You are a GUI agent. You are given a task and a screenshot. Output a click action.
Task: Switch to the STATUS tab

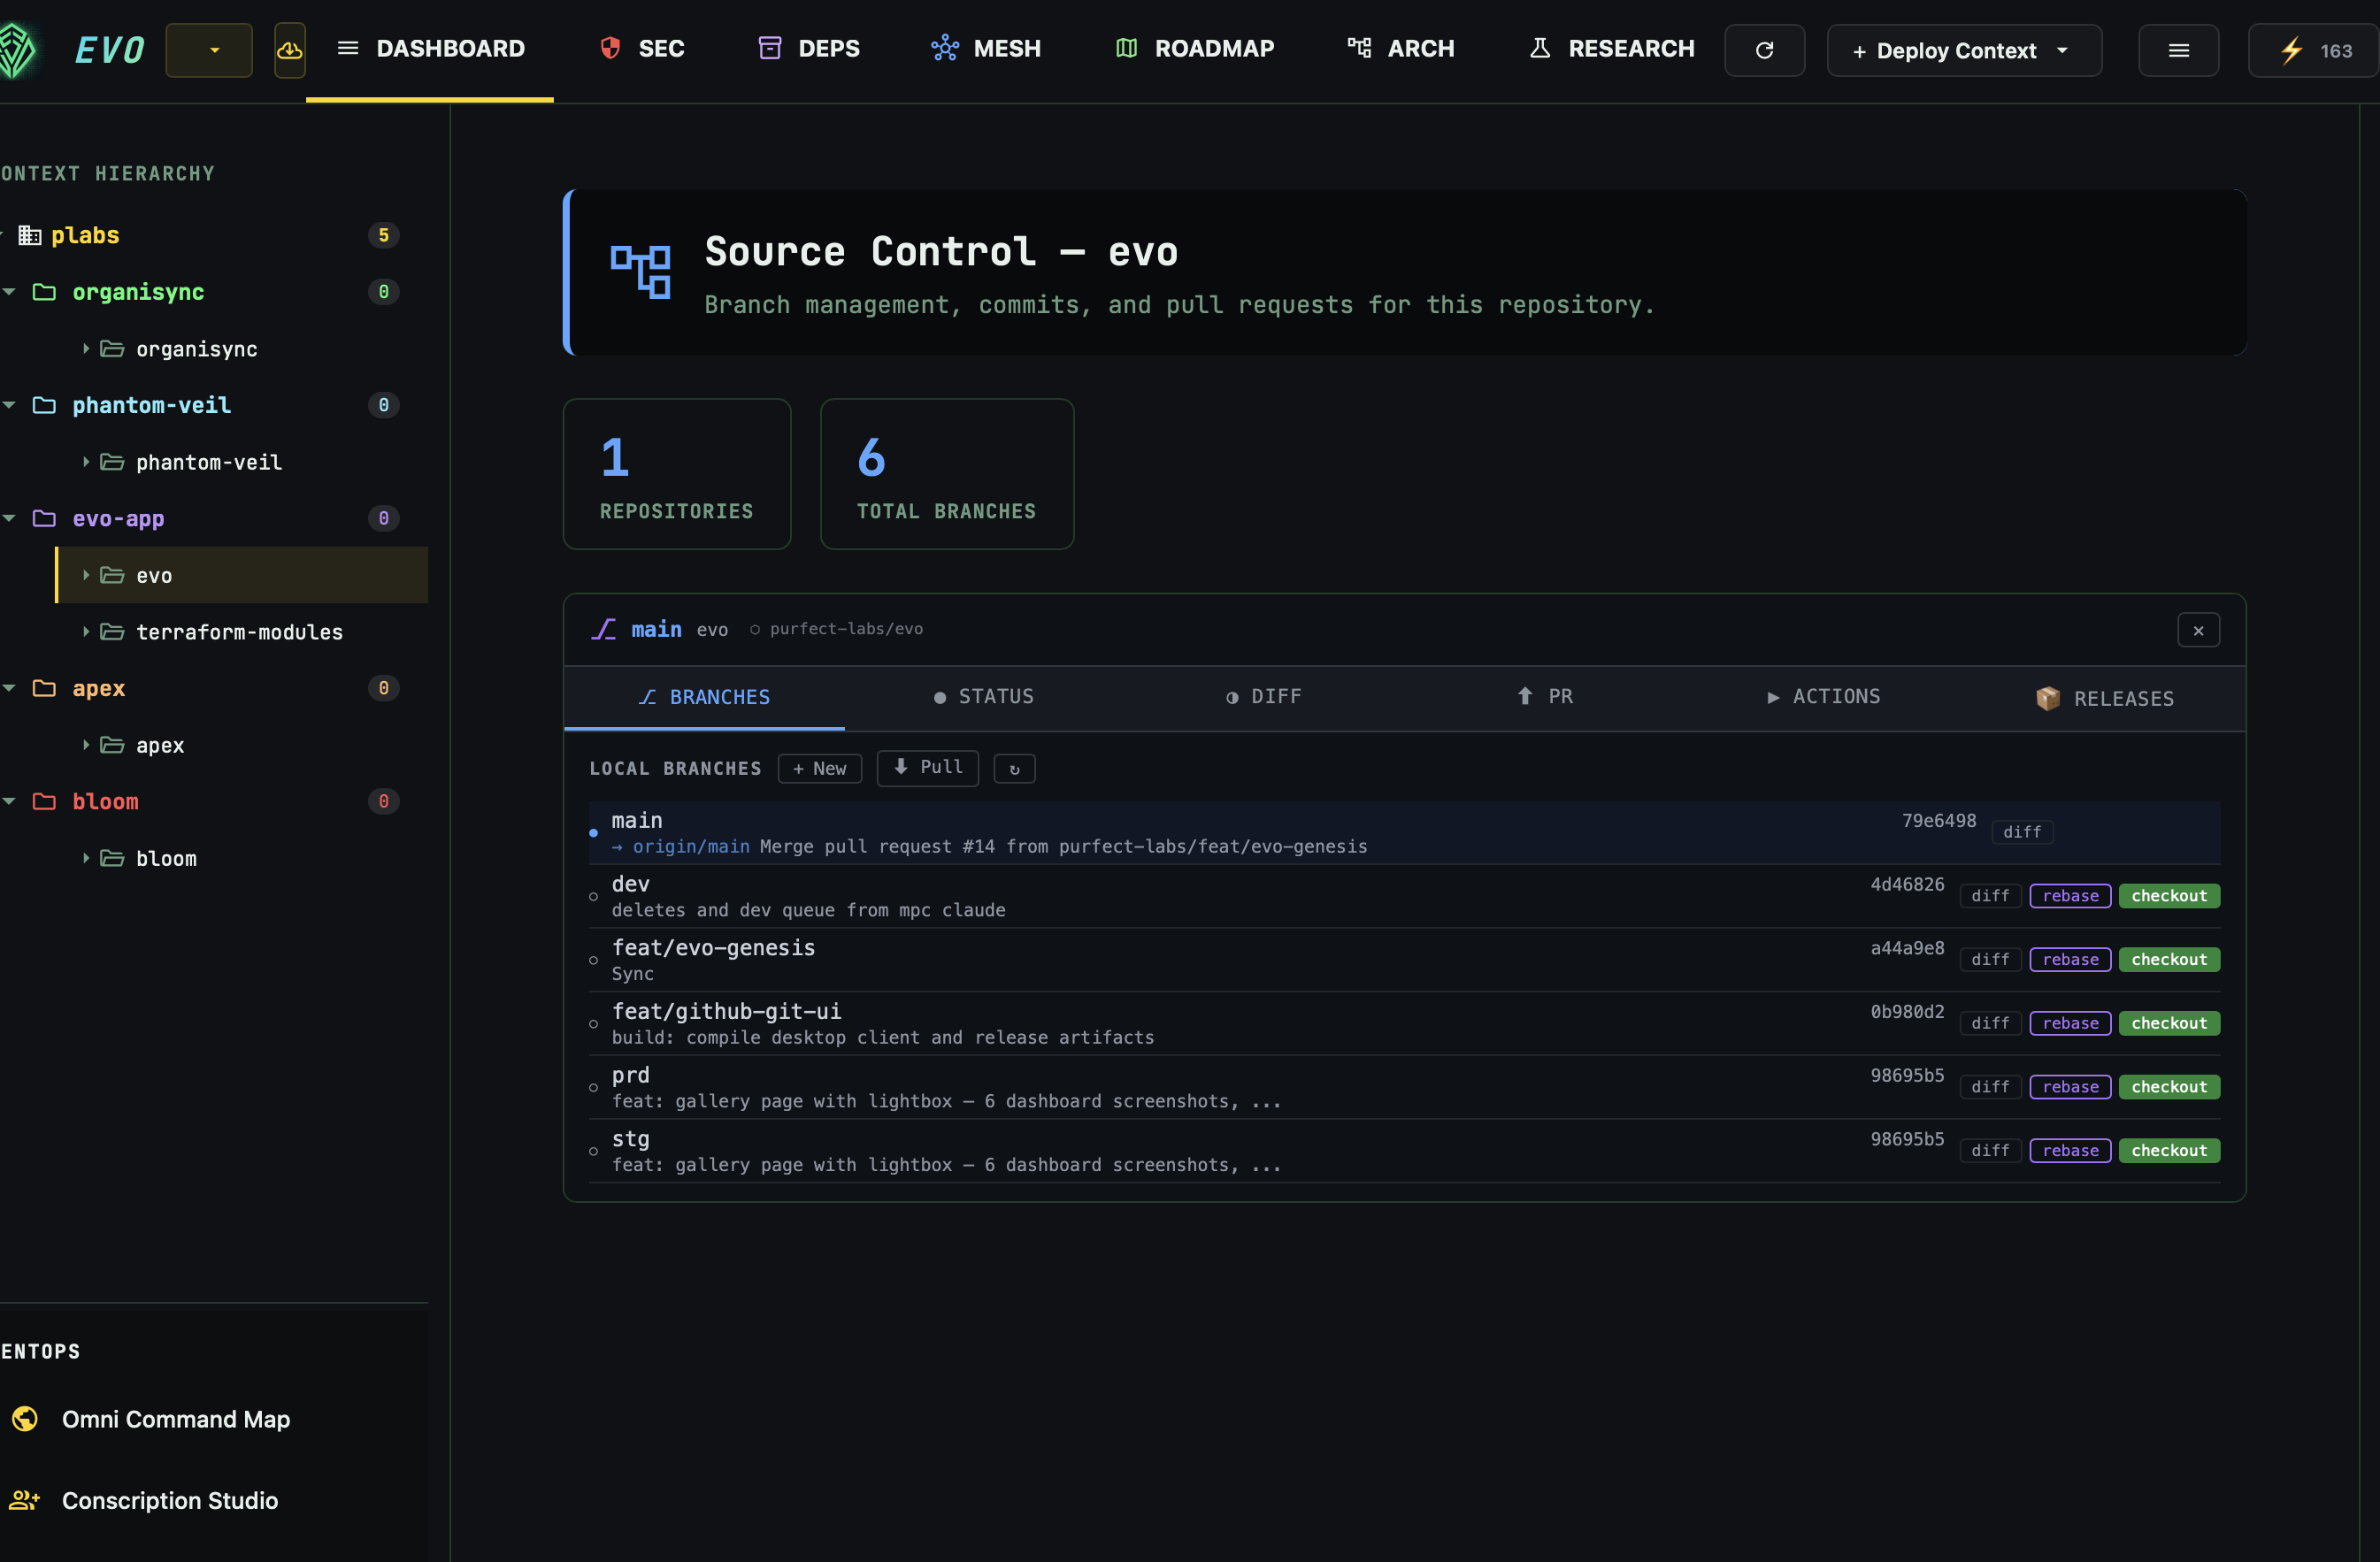point(984,697)
